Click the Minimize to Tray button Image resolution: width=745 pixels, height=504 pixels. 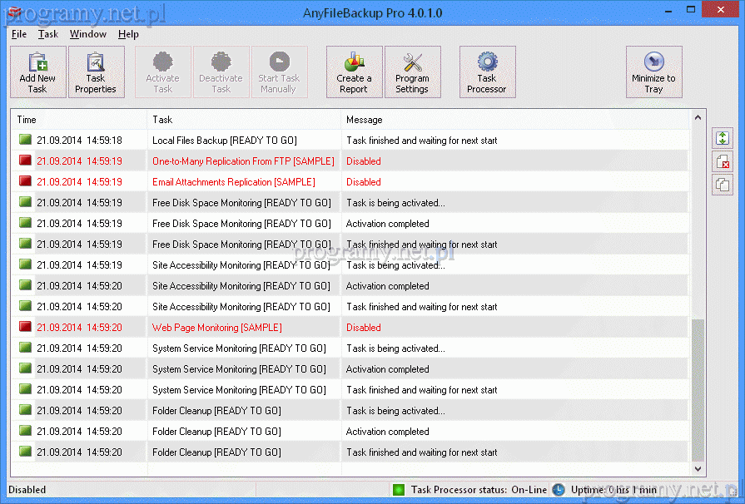click(653, 72)
